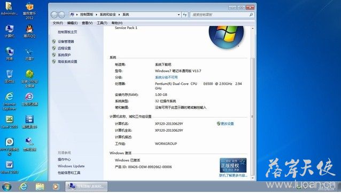This screenshot has width=341, height=193.
Task: Open the broadband connection desktop icon right of PPTV
Action: click(x=29, y=144)
